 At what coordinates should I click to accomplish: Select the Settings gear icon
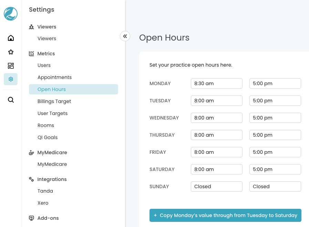[x=11, y=79]
